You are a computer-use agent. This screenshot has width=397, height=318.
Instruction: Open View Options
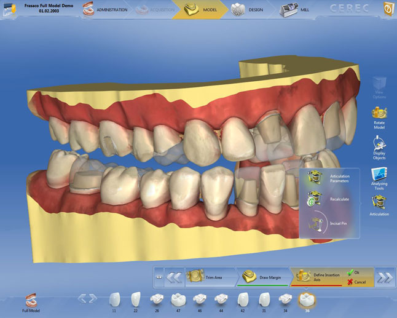[x=379, y=88]
